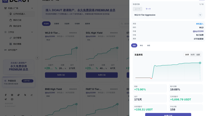The image size is (207, 116).
Task: Click the magnifier icon in the search box
Action: [x=122, y=24]
